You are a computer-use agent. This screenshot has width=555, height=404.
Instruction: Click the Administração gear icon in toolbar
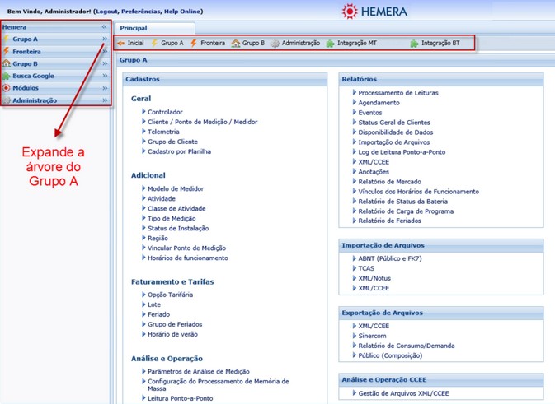pyautogui.click(x=275, y=43)
